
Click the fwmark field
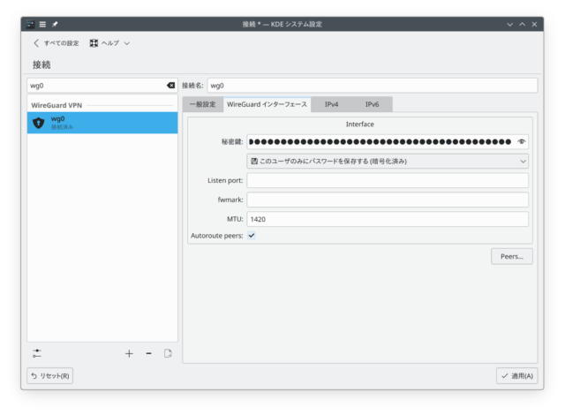pyautogui.click(x=388, y=200)
